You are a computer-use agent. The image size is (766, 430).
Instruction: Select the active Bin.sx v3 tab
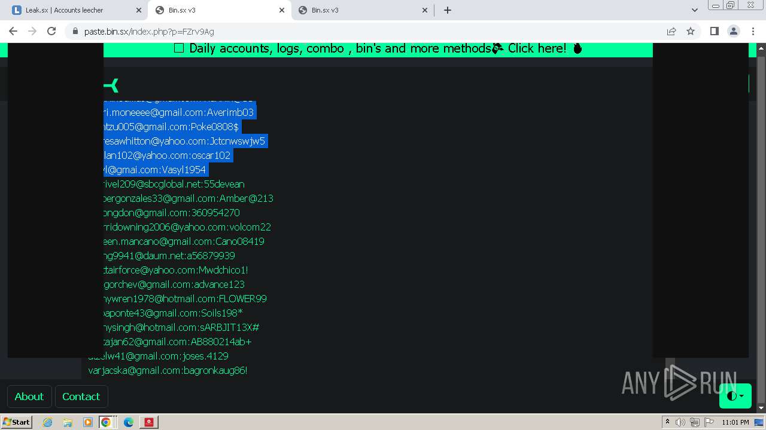click(x=219, y=10)
